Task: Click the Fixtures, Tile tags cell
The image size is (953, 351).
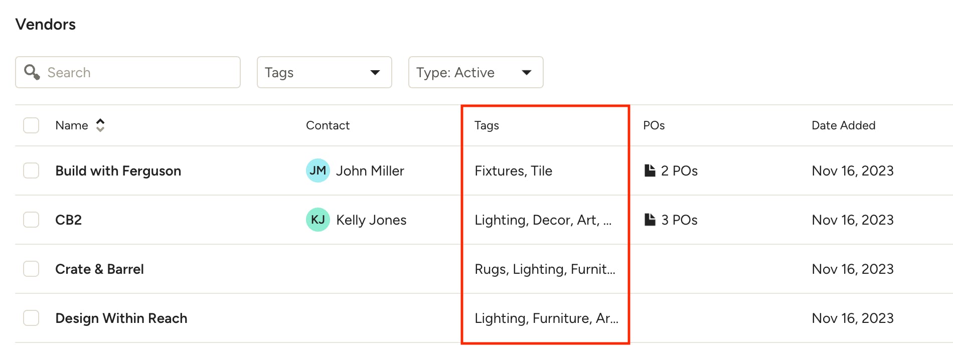Action: [x=513, y=170]
